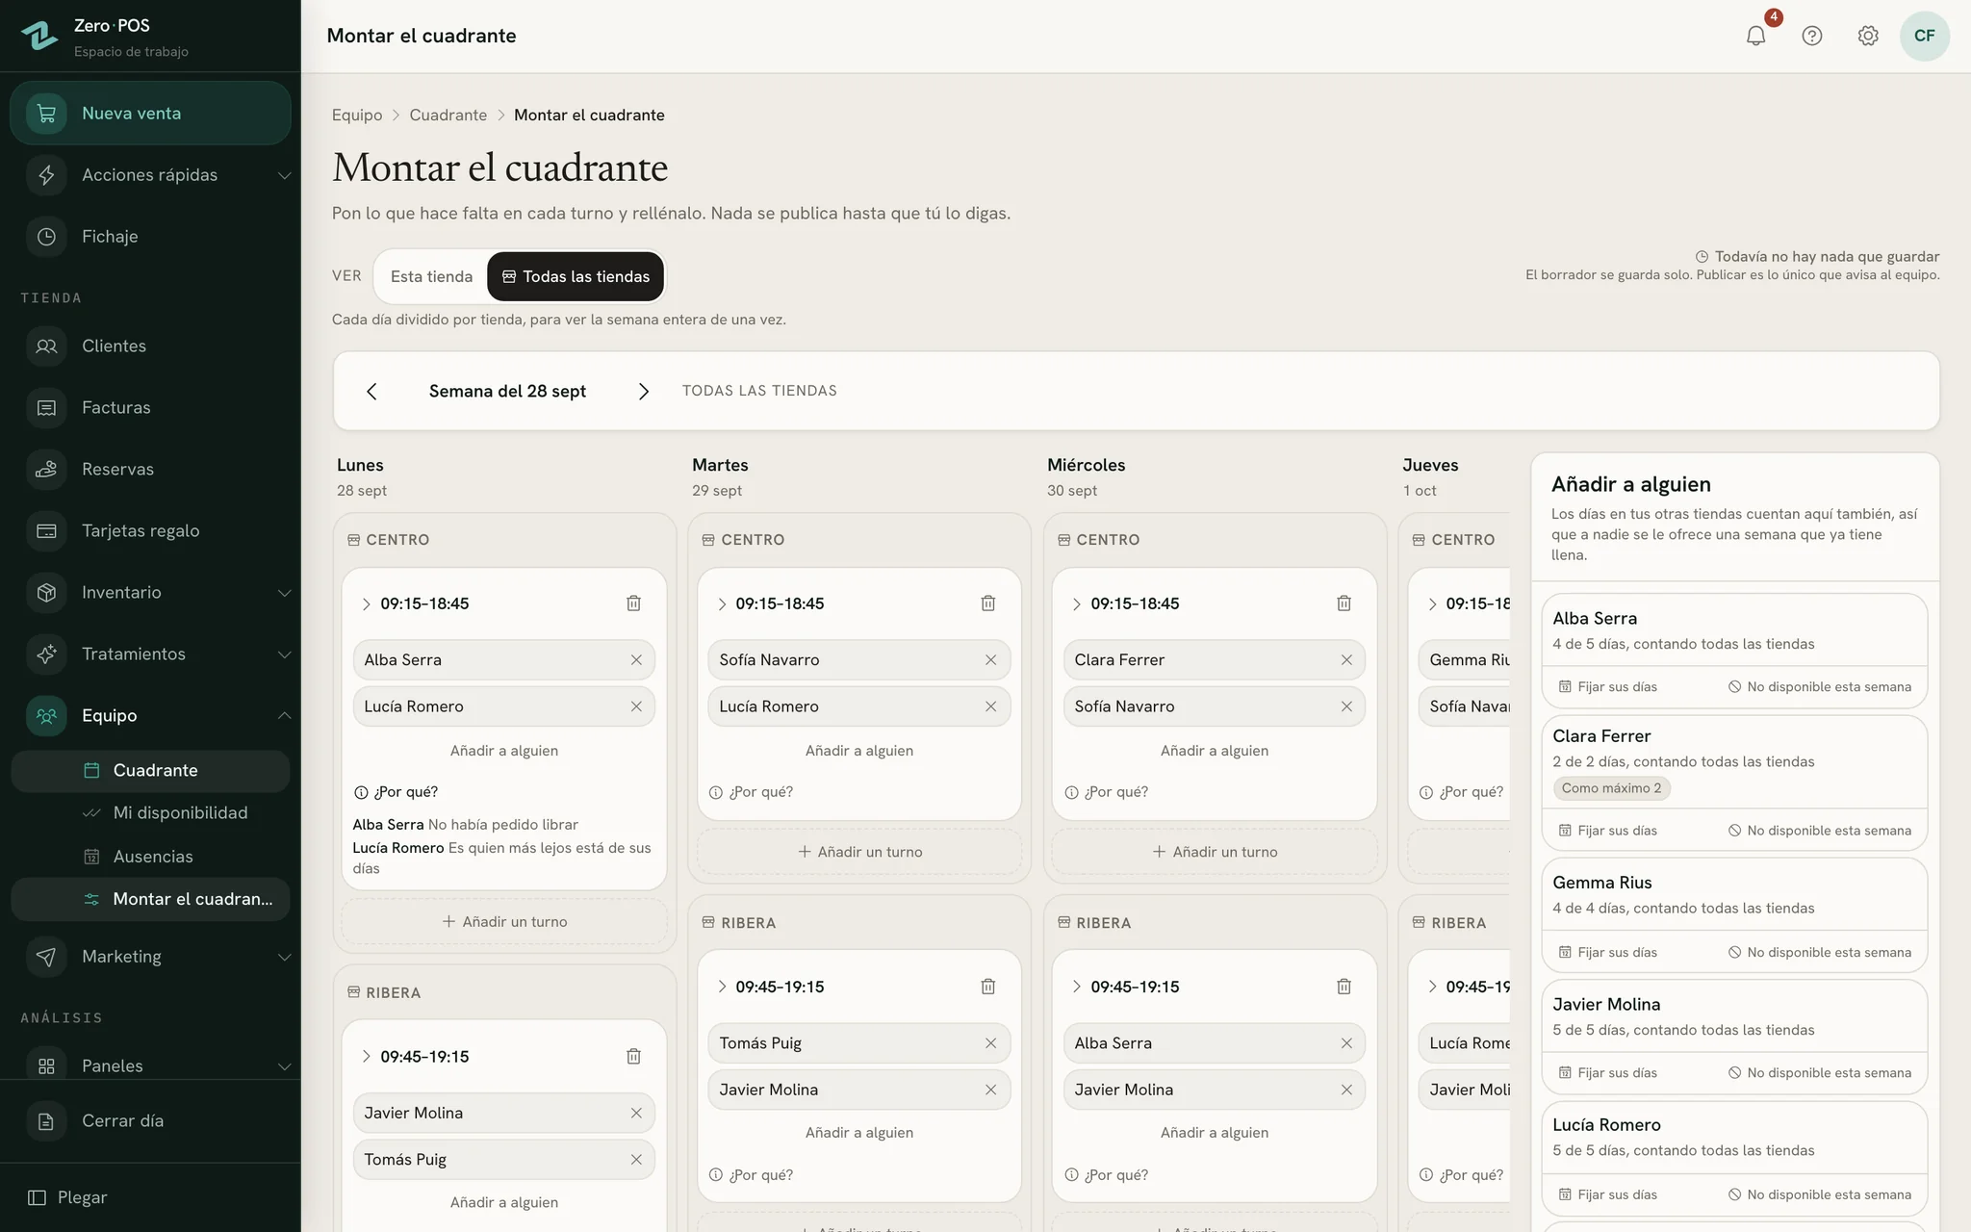Toggle ¿Por qué? on Tuesday Centro shift
The image size is (1971, 1232).
[x=752, y=793]
